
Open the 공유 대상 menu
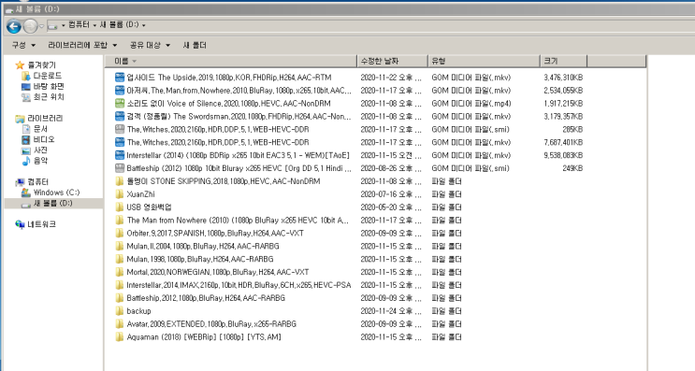coord(150,45)
